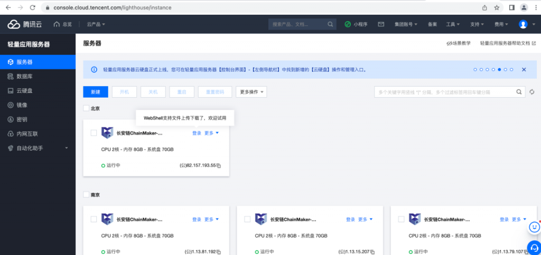Open the 费用 dropdown menu
Image resolution: width=541 pixels, height=255 pixels.
click(501, 24)
